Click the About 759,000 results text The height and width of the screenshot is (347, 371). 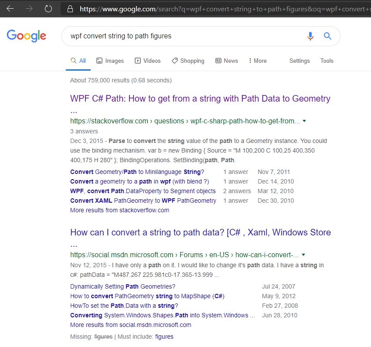(x=121, y=80)
